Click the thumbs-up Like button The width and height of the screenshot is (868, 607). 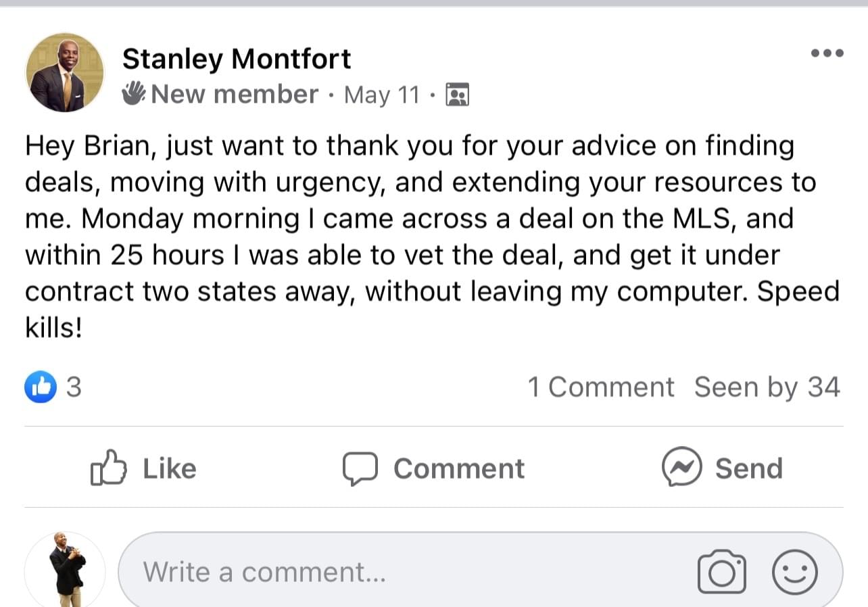(108, 468)
